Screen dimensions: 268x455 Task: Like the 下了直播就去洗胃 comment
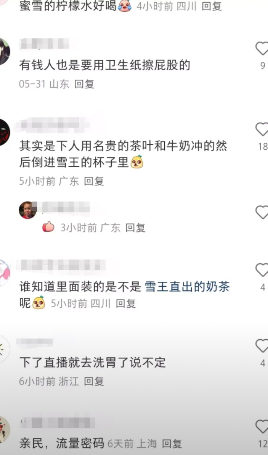[x=262, y=345]
